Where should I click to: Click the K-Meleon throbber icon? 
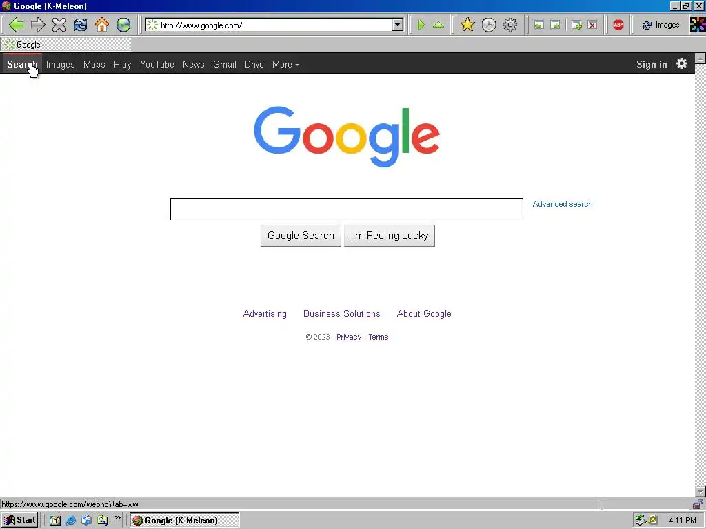pos(698,25)
